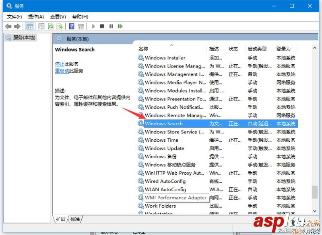Open Properties using the toolbar icon

click(x=41, y=26)
